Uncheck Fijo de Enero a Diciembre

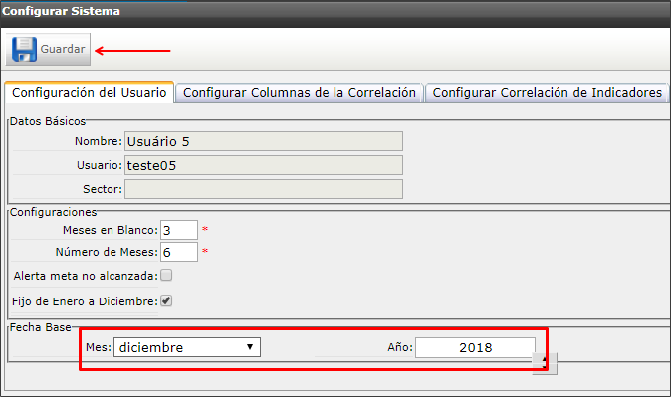tap(166, 301)
